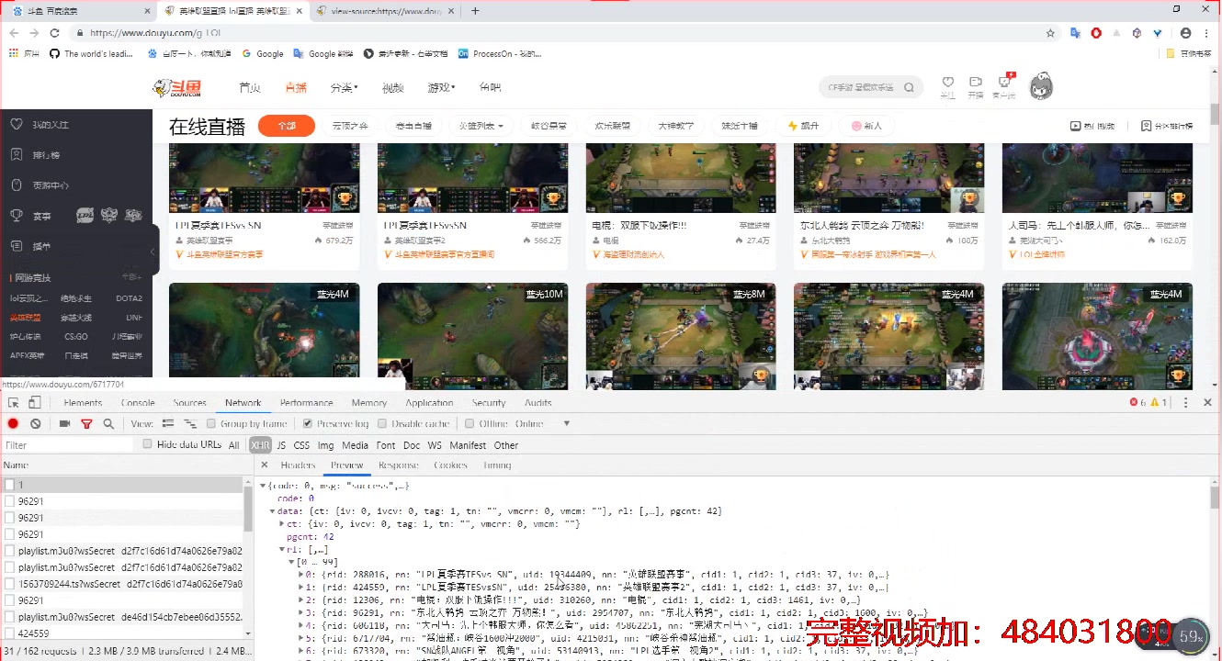Click the heart icon in Douyu sidebar
Image resolution: width=1222 pixels, height=661 pixels.
click(x=17, y=125)
